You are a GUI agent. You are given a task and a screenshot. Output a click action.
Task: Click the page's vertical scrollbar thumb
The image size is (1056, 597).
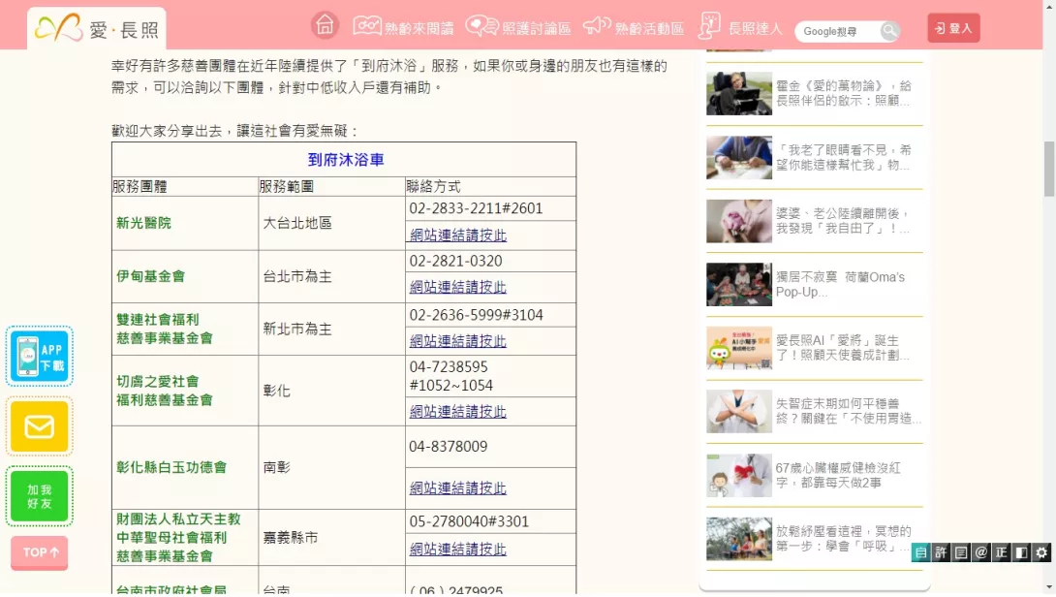point(1048,169)
